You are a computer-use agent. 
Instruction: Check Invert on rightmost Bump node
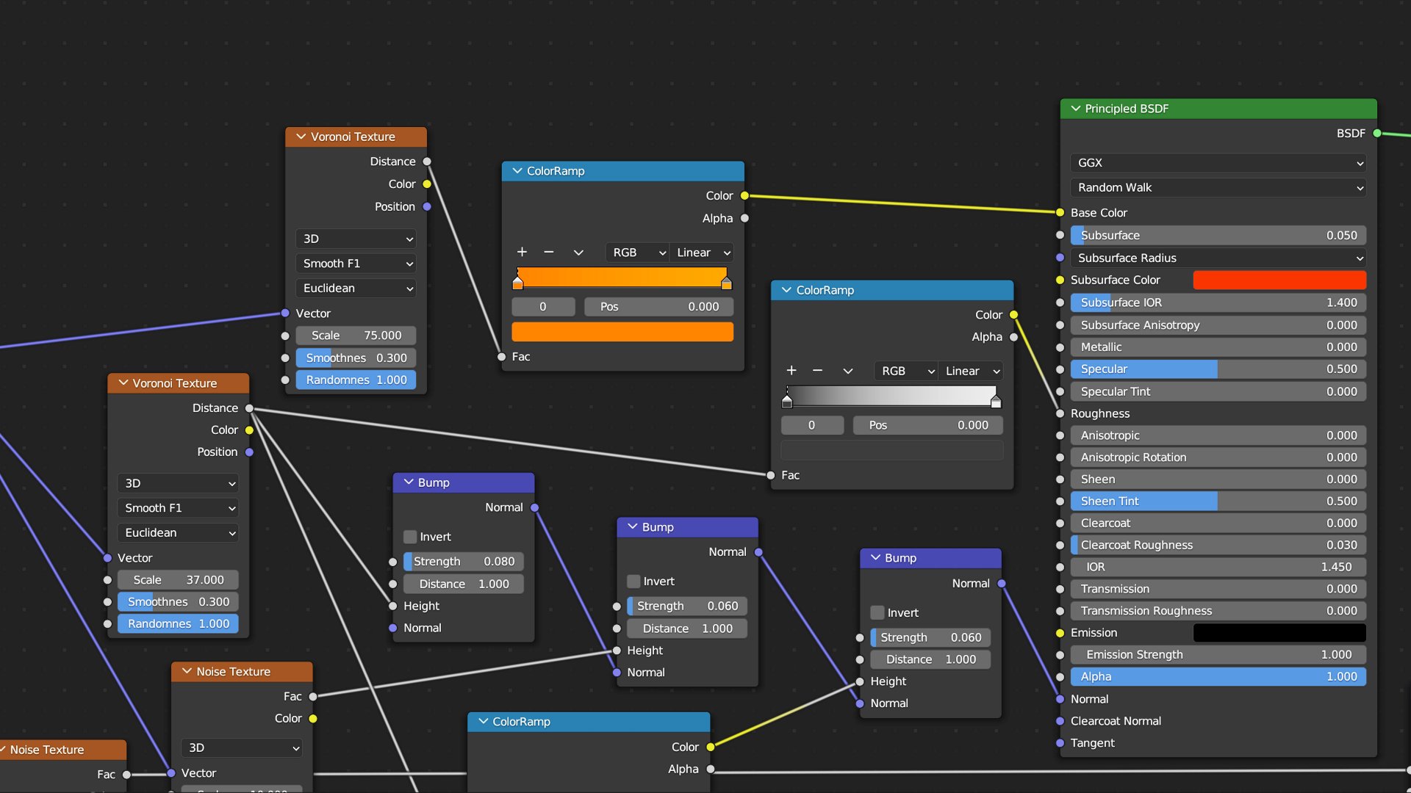(877, 612)
